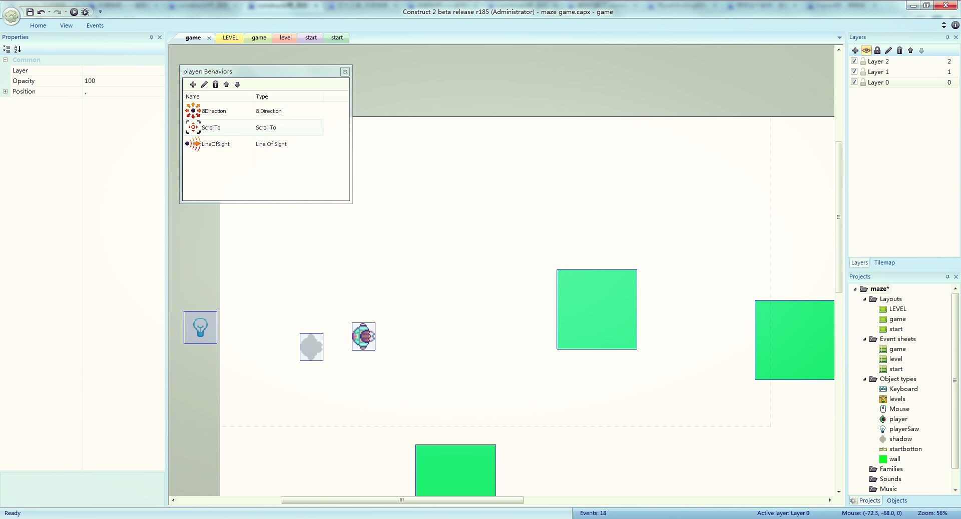This screenshot has width=961, height=519.
Task: Expand the Position property
Action: 6,91
